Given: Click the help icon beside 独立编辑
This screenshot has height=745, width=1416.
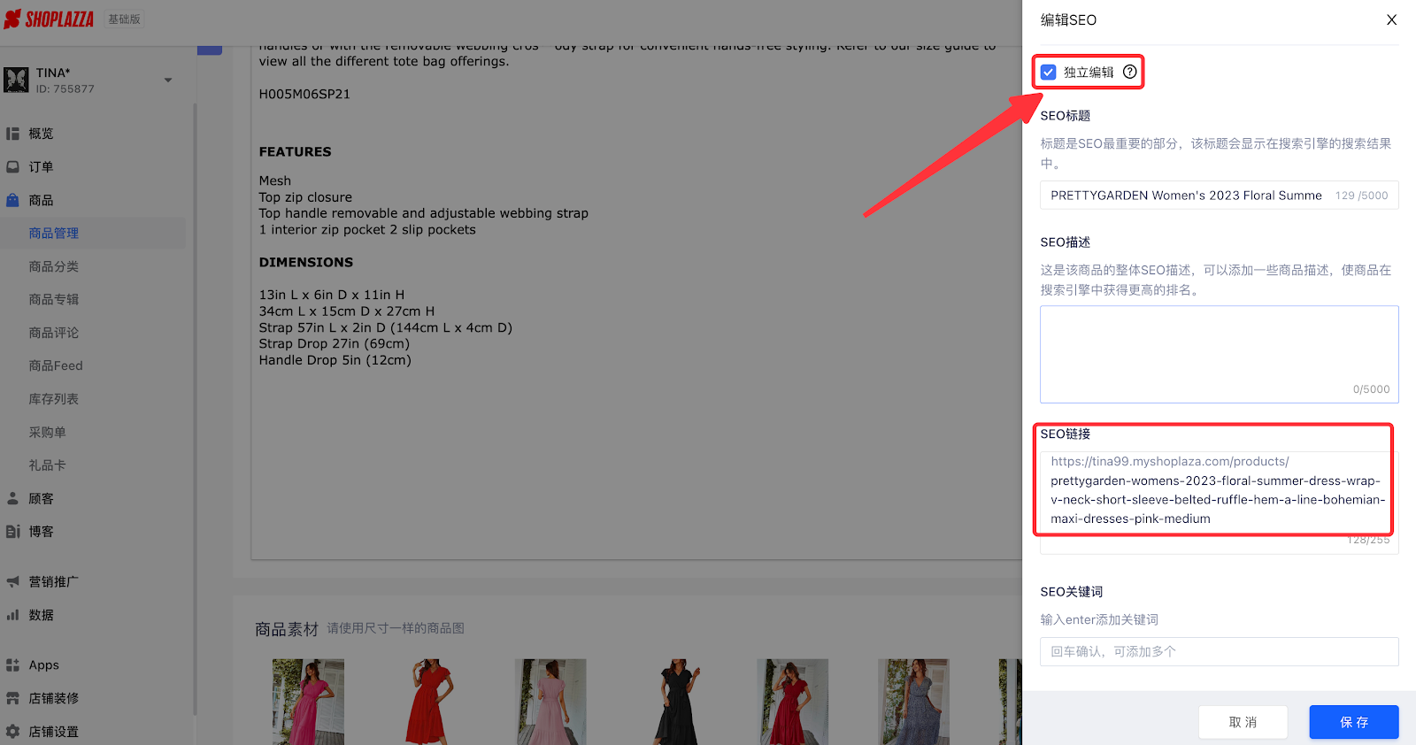Looking at the screenshot, I should 1130,72.
